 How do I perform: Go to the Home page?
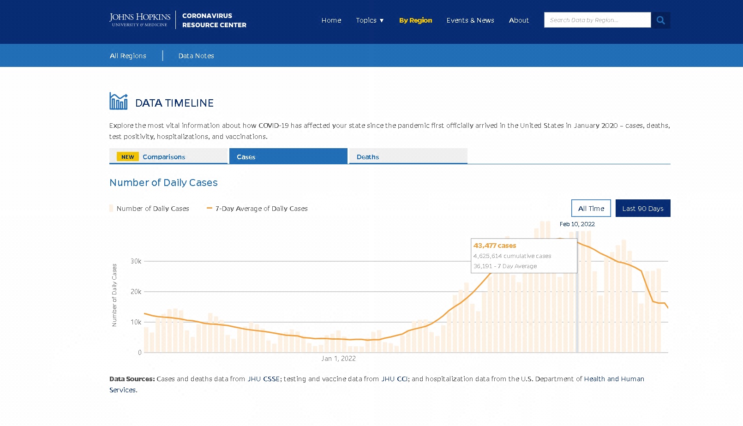point(331,20)
